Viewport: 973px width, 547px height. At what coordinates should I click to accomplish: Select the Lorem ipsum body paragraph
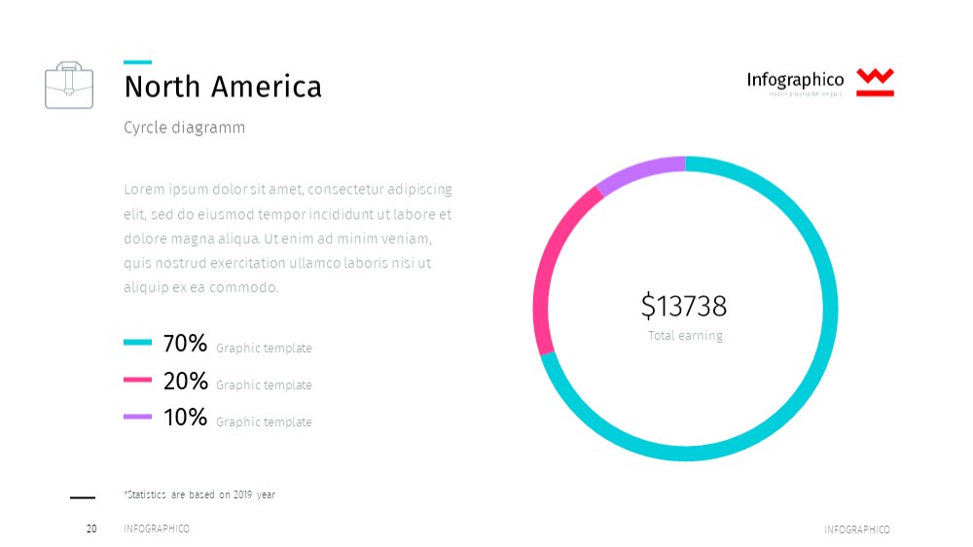pyautogui.click(x=287, y=238)
